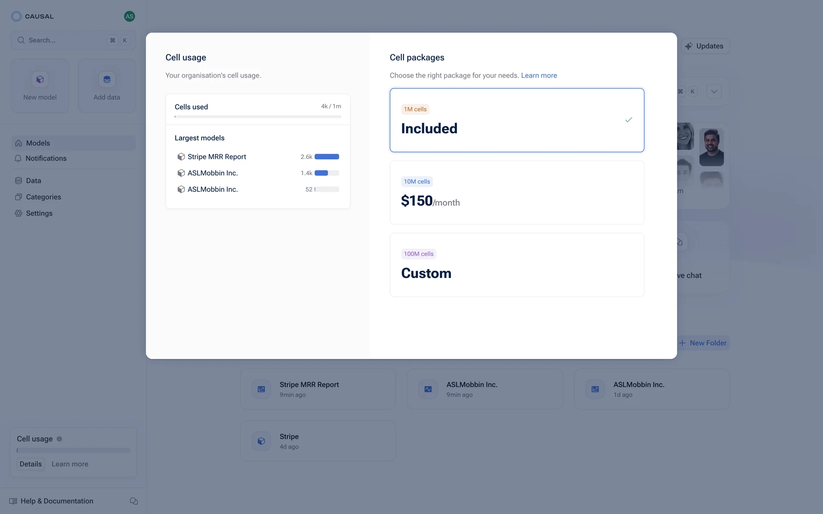Open the AS user avatar
The height and width of the screenshot is (514, 823).
click(129, 16)
